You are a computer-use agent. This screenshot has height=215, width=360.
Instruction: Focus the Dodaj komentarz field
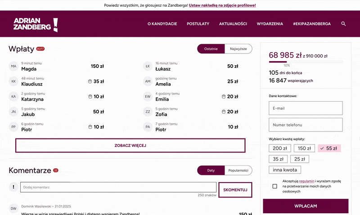tap(118, 187)
